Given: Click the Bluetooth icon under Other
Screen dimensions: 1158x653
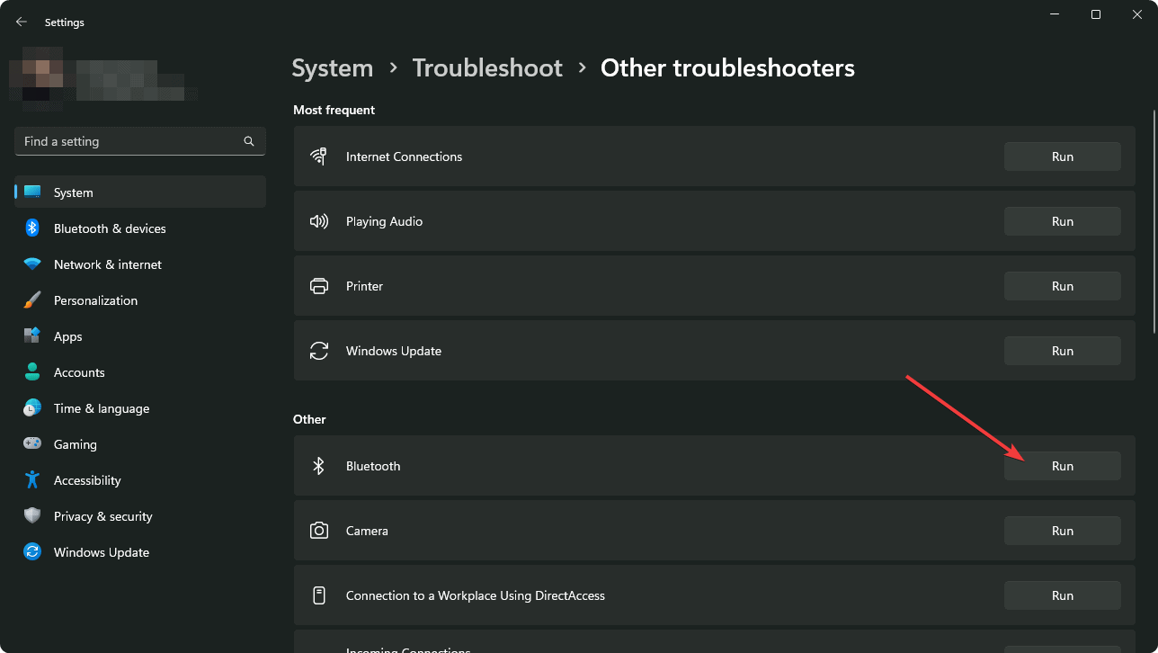Looking at the screenshot, I should point(319,465).
